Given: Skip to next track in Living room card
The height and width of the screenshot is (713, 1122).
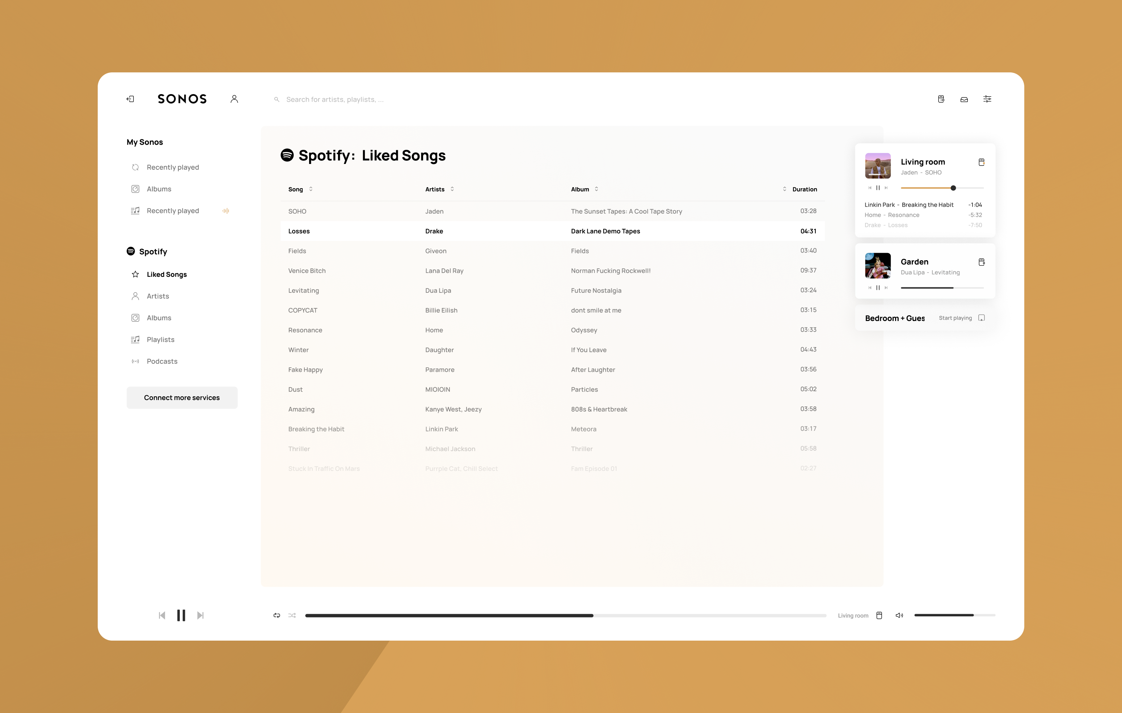Looking at the screenshot, I should pyautogui.click(x=886, y=188).
